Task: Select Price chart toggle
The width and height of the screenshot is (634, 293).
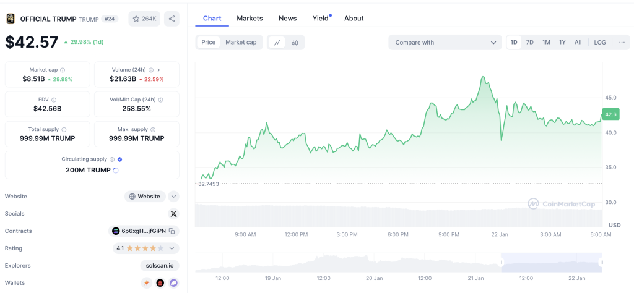Action: tap(208, 43)
